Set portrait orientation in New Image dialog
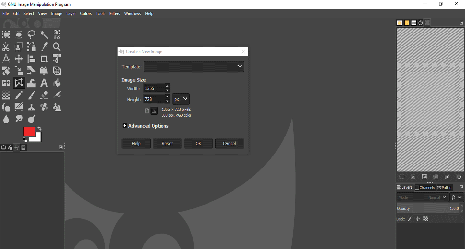Image resolution: width=465 pixels, height=249 pixels. 147,111
